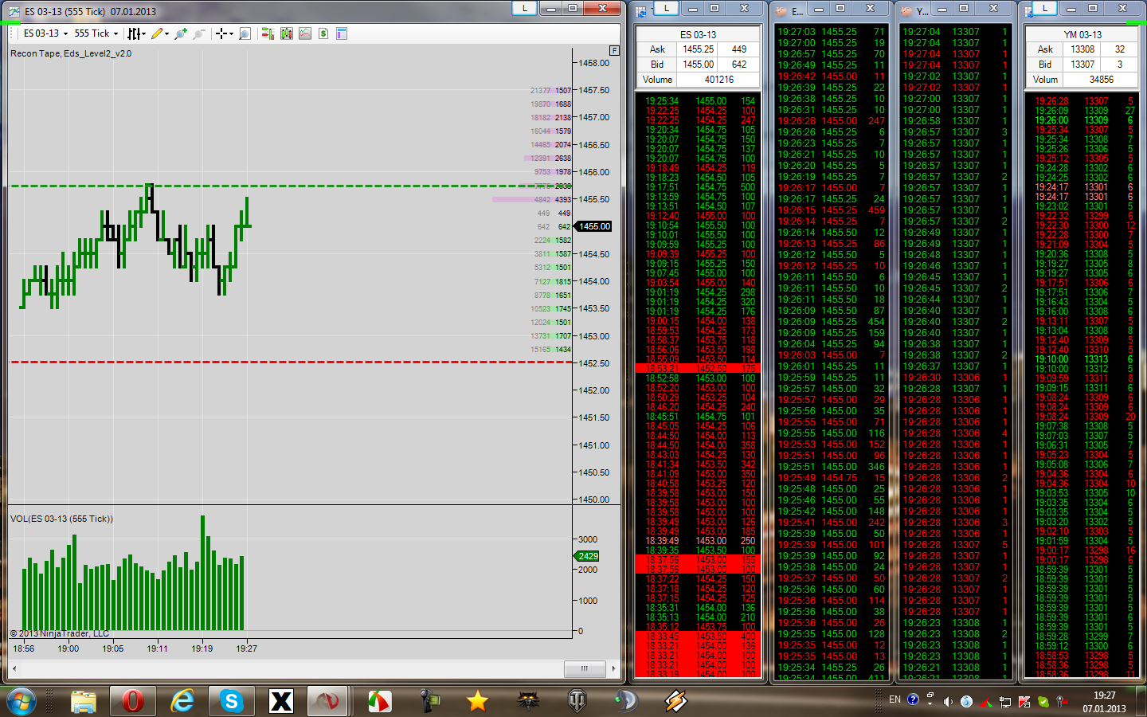Screen dimensions: 1147x717
Task: Click the L link button in chart window
Action: coord(524,8)
